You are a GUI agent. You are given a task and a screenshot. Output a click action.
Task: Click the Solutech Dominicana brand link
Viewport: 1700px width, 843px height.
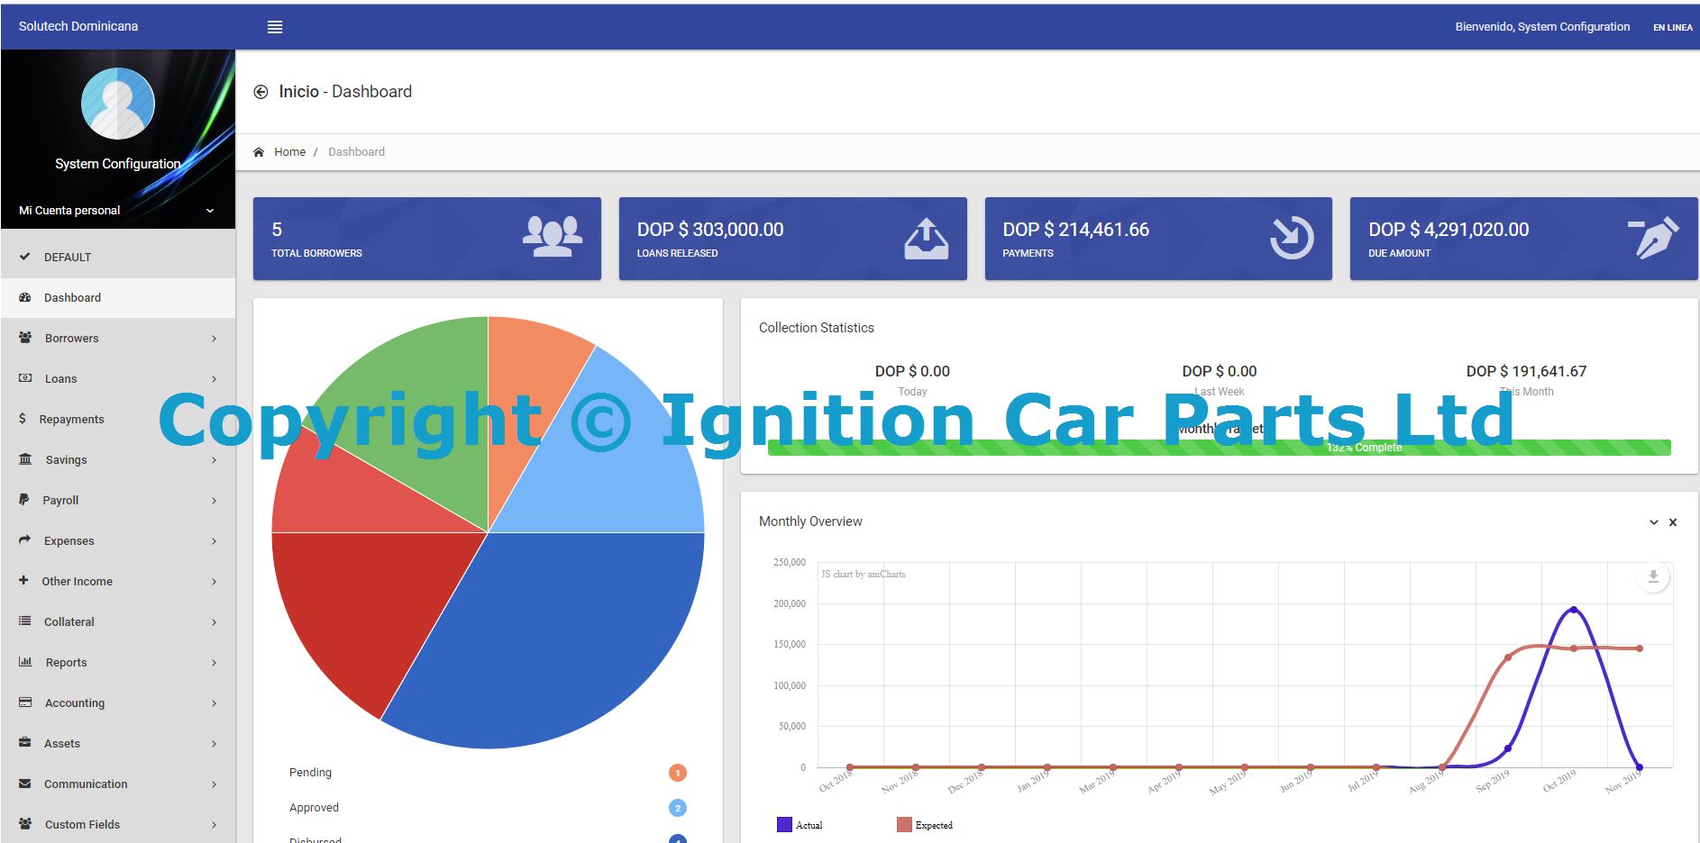[78, 26]
